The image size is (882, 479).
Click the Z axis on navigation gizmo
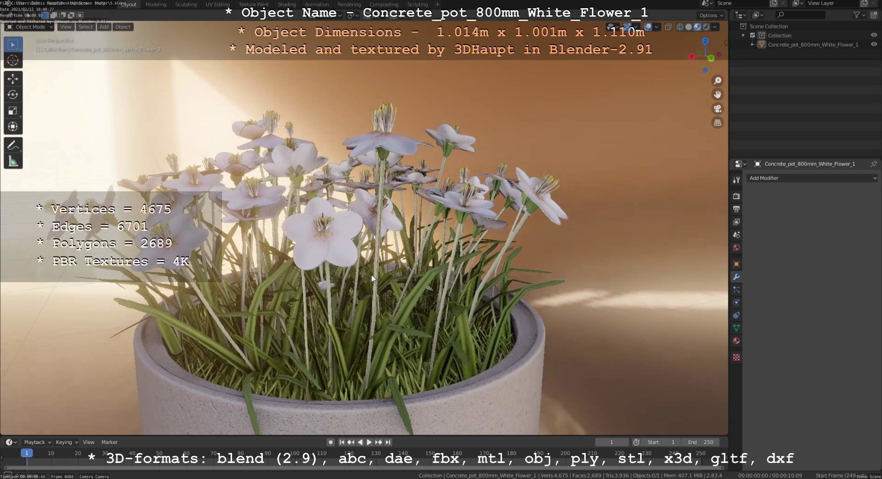click(705, 41)
